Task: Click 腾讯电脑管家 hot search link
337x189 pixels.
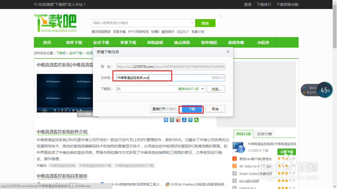Action: click(x=101, y=32)
